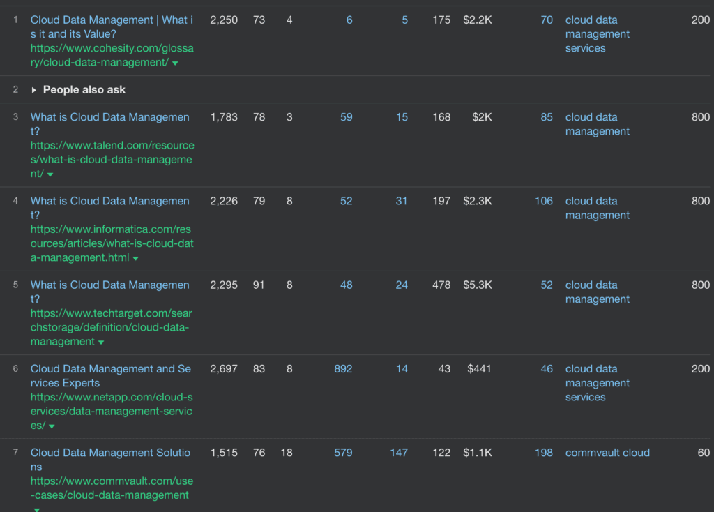Open Cloud Data Management and Services Experts title

tap(111, 375)
